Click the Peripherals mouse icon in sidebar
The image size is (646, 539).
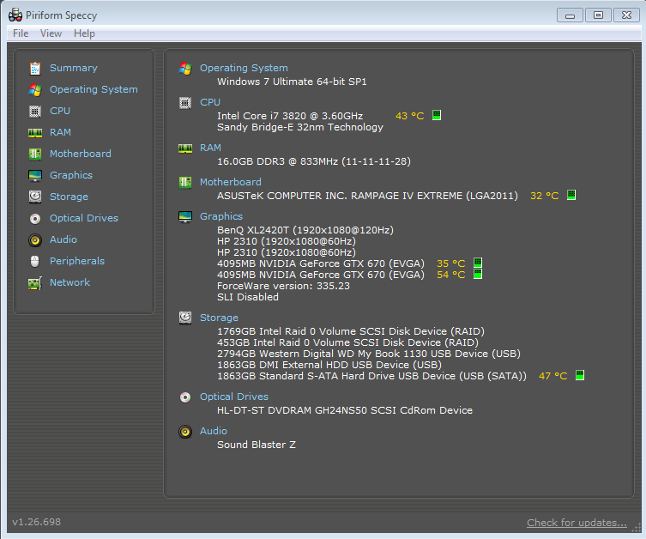click(x=35, y=261)
